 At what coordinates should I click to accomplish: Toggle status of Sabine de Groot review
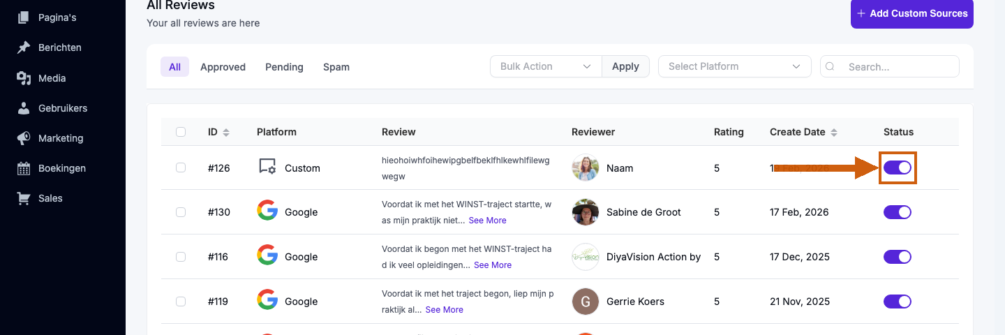click(x=898, y=211)
